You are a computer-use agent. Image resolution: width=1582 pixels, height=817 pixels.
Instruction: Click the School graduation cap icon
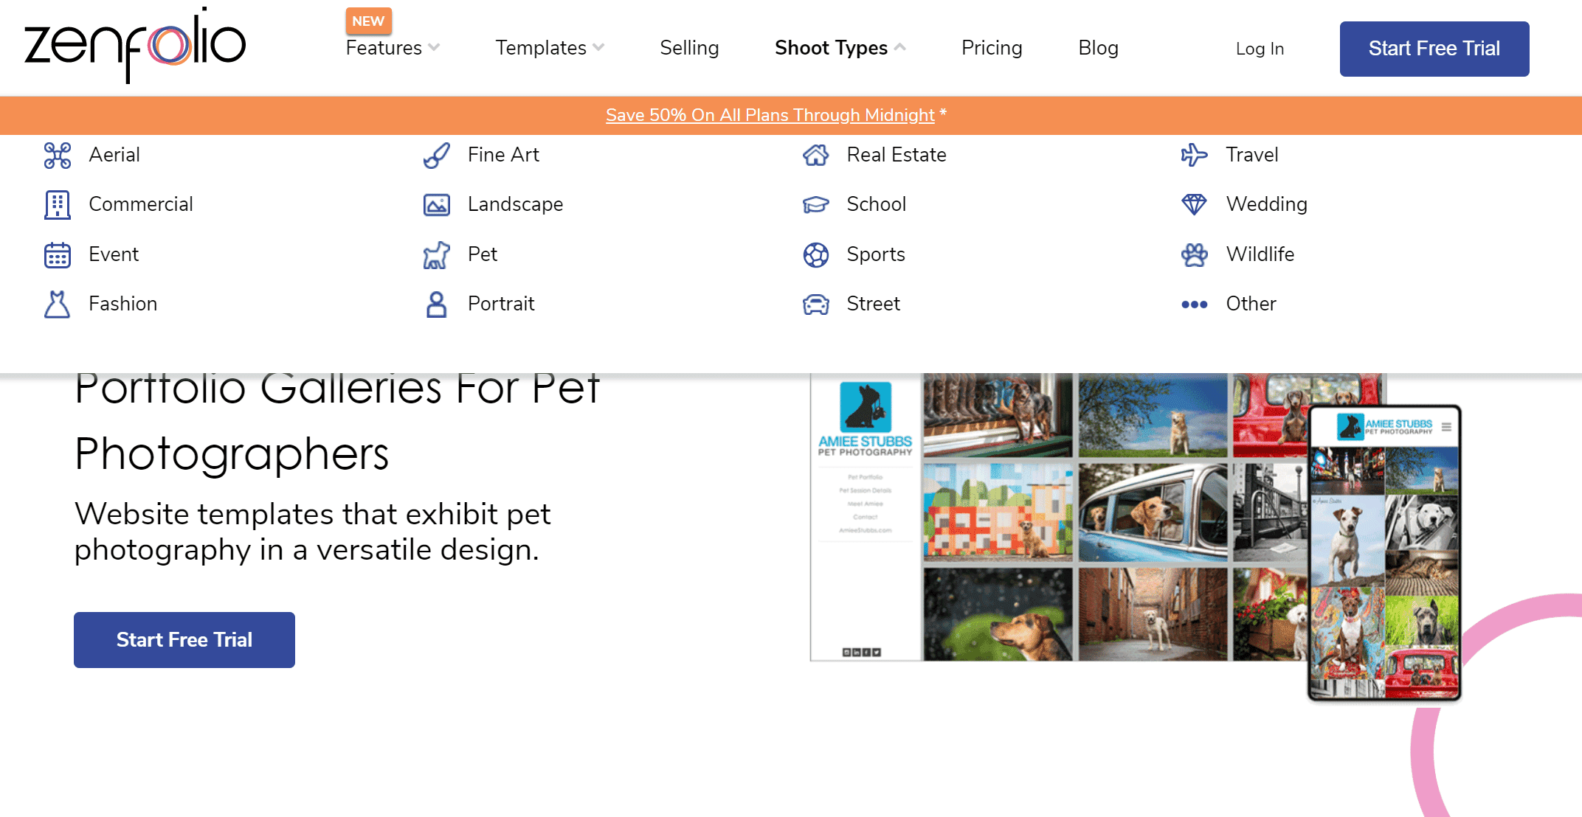[816, 205]
